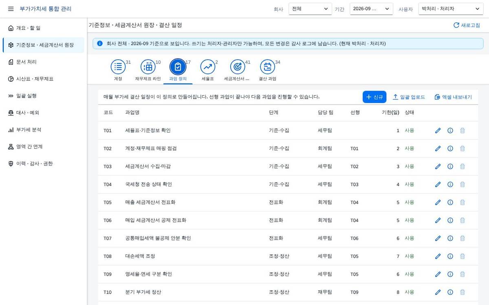Image resolution: width=489 pixels, height=305 pixels.
Task: Edit row T07 with pencil icon
Action: coord(438,238)
